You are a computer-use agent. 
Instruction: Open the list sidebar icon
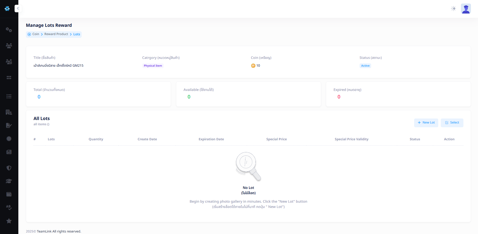click(9, 96)
